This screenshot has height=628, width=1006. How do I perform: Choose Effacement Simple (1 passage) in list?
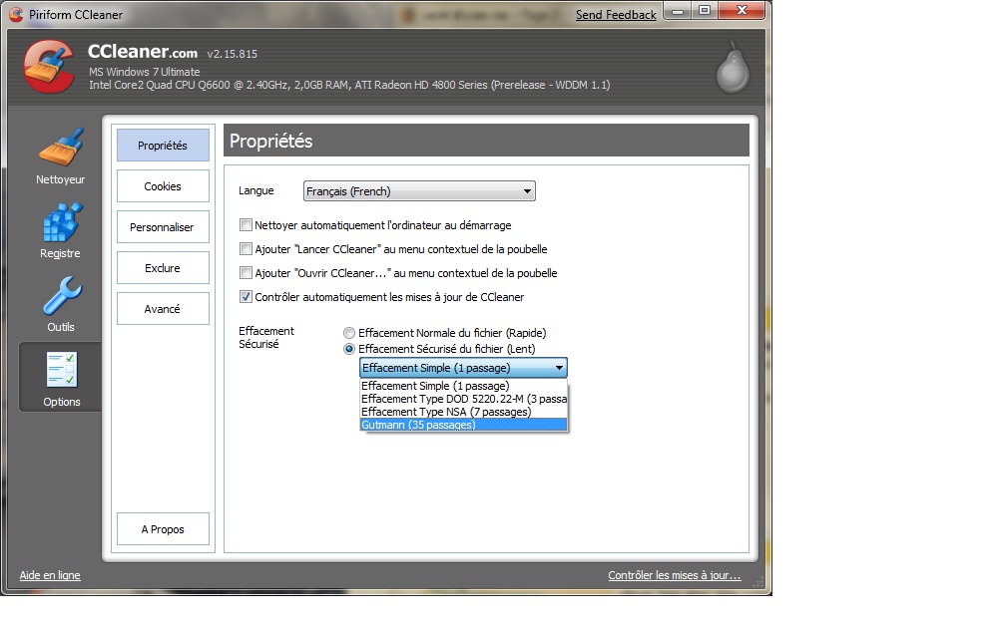pos(463,386)
